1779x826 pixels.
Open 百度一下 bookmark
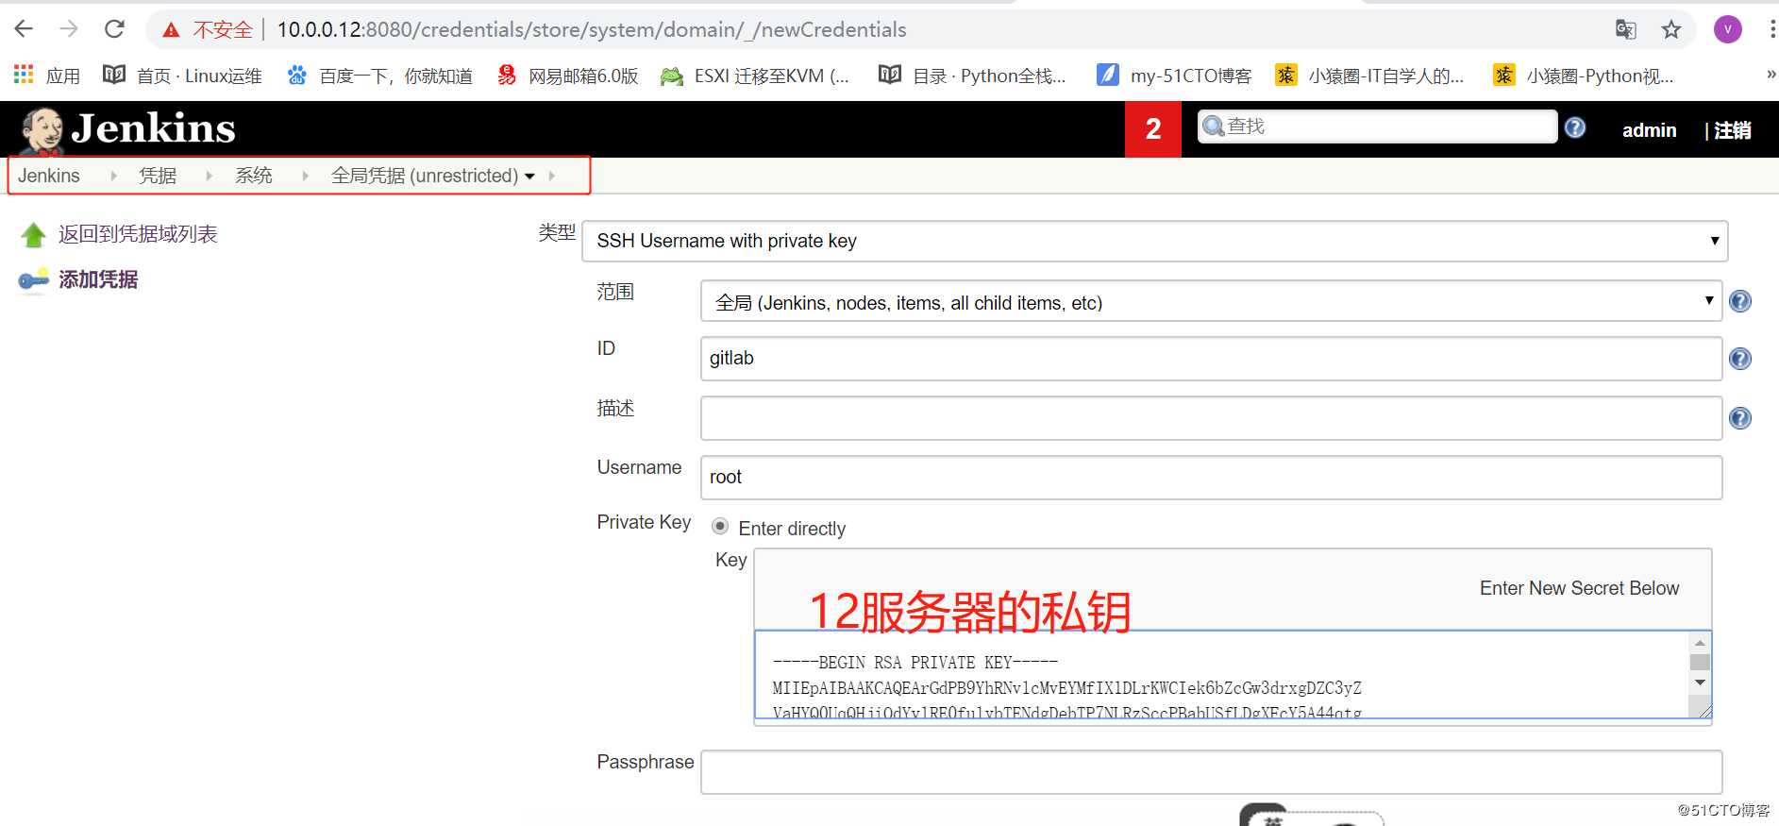coord(379,76)
